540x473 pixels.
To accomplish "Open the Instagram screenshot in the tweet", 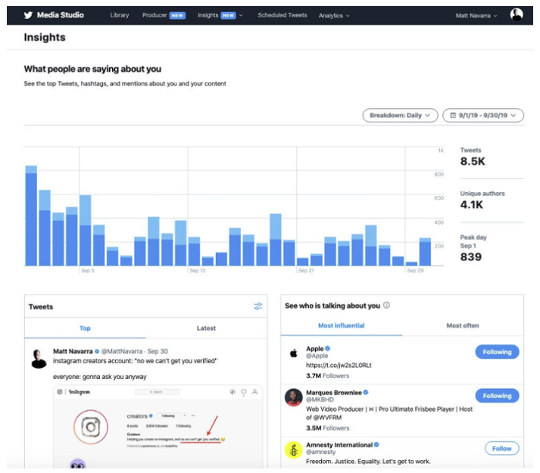I will [x=158, y=427].
